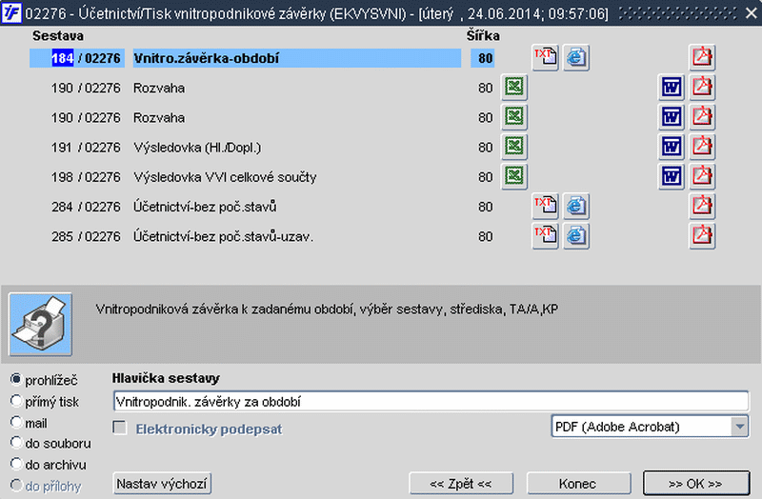Select the Vnitro.závěrka-období report row
This screenshot has width=762, height=499.
coord(297,58)
